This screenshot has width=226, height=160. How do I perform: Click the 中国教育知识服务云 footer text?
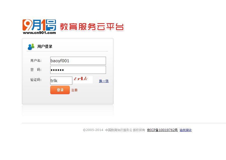pos(119,130)
